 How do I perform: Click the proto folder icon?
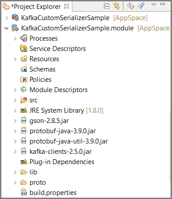coord(24,182)
